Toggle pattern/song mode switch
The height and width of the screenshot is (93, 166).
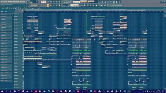(31, 2)
